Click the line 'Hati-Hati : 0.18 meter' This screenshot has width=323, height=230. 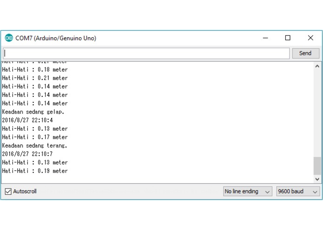pyautogui.click(x=35, y=69)
